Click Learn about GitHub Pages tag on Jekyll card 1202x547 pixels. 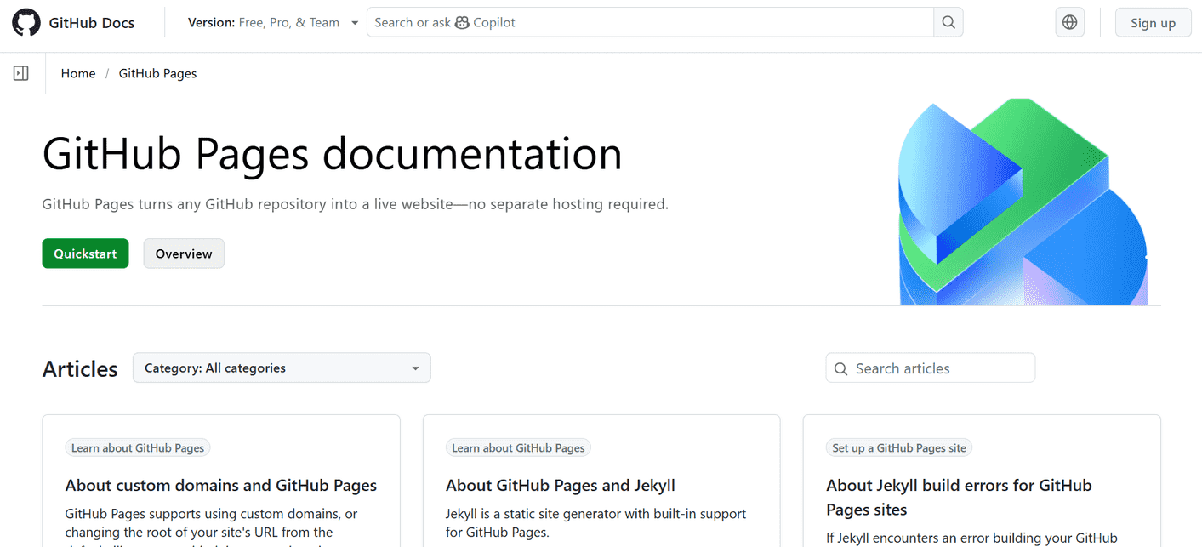[x=518, y=447]
